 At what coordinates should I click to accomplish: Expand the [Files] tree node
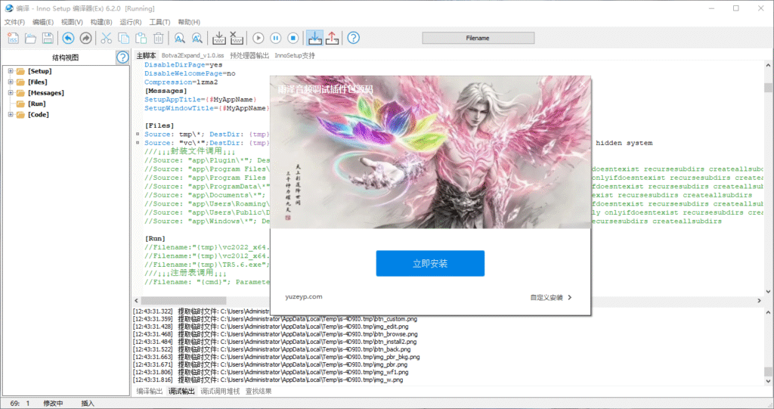click(11, 82)
